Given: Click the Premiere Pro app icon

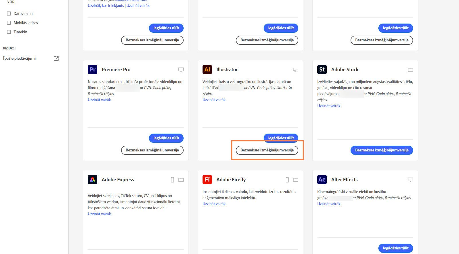Looking at the screenshot, I should [92, 70].
